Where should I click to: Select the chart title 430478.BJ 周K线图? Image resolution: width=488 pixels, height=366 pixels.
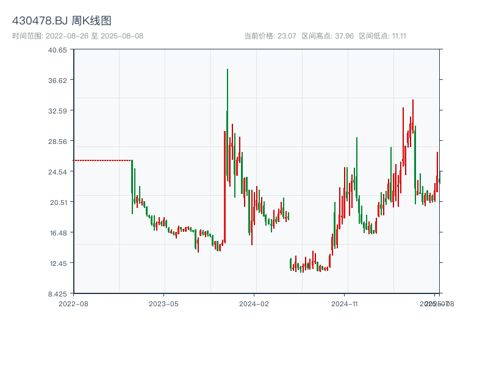point(62,21)
